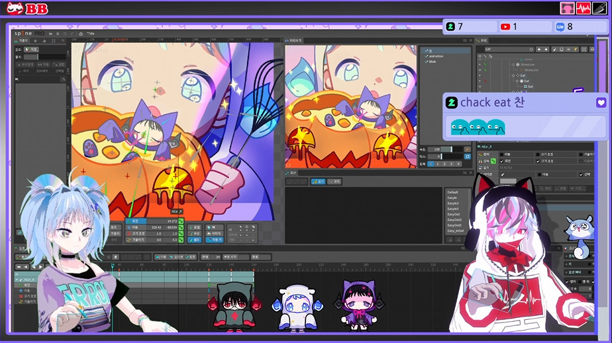Screen dimensions: 612x343
Task: Select the Shear (기울이기) transform tool
Action: click(x=136, y=240)
